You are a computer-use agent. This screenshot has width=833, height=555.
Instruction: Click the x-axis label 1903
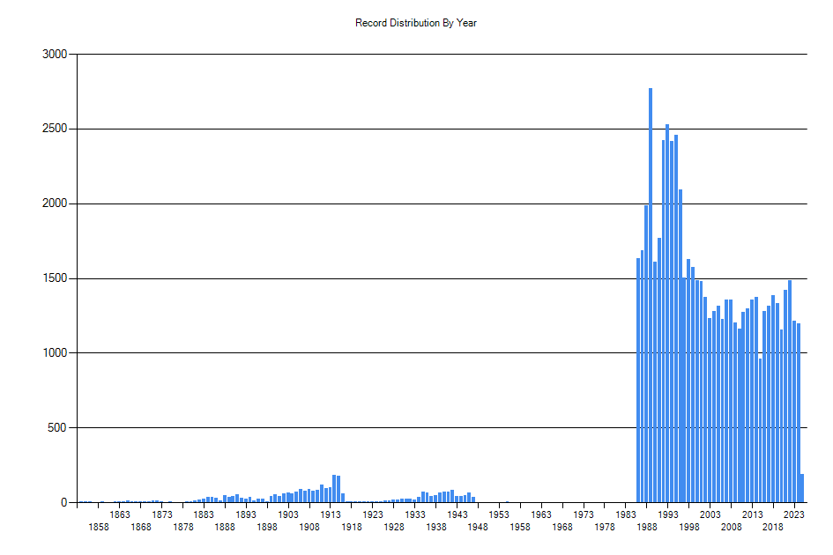(288, 514)
